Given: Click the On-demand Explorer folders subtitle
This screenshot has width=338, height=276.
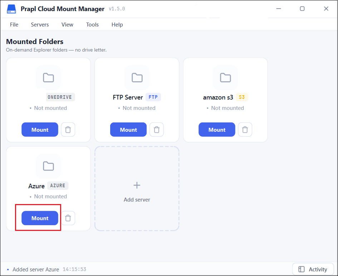Looking at the screenshot, I should click(56, 50).
